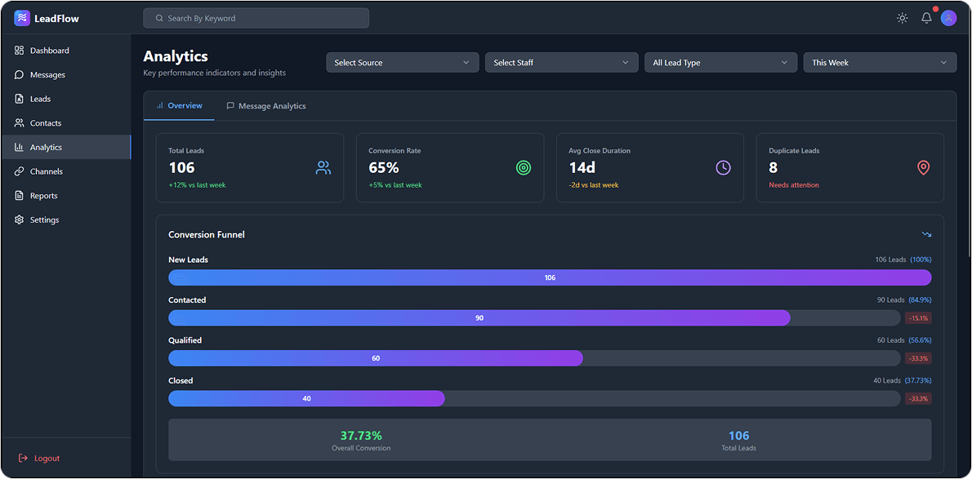Image resolution: width=972 pixels, height=479 pixels.
Task: Select the Overview tab
Action: (x=179, y=106)
